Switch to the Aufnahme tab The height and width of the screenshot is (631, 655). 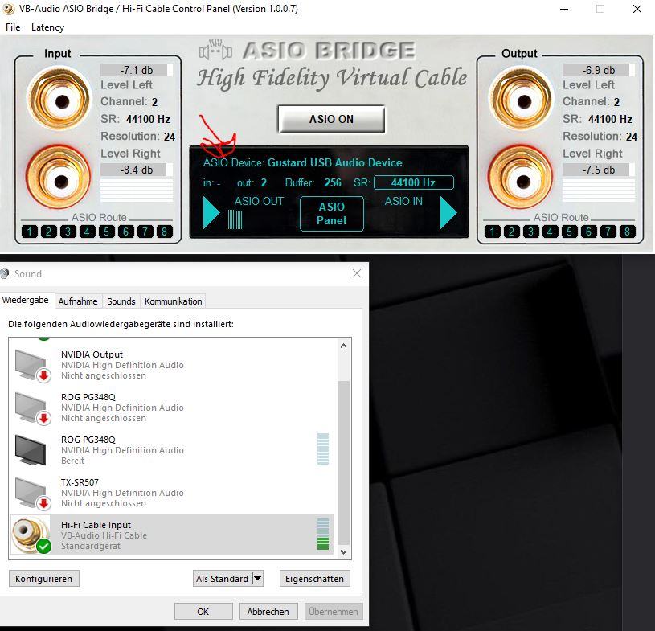pyautogui.click(x=78, y=301)
